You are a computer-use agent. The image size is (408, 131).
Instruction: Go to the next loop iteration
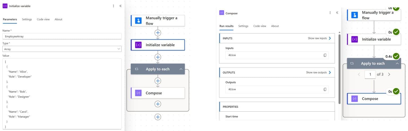[389, 75]
